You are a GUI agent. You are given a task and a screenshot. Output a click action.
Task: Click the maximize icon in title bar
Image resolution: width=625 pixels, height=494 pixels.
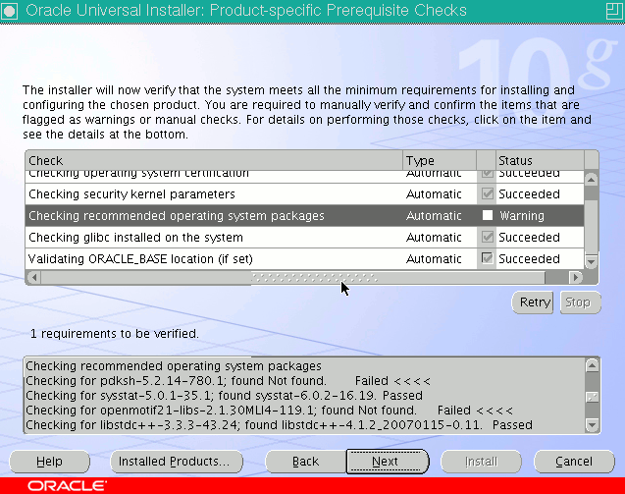[x=614, y=11]
